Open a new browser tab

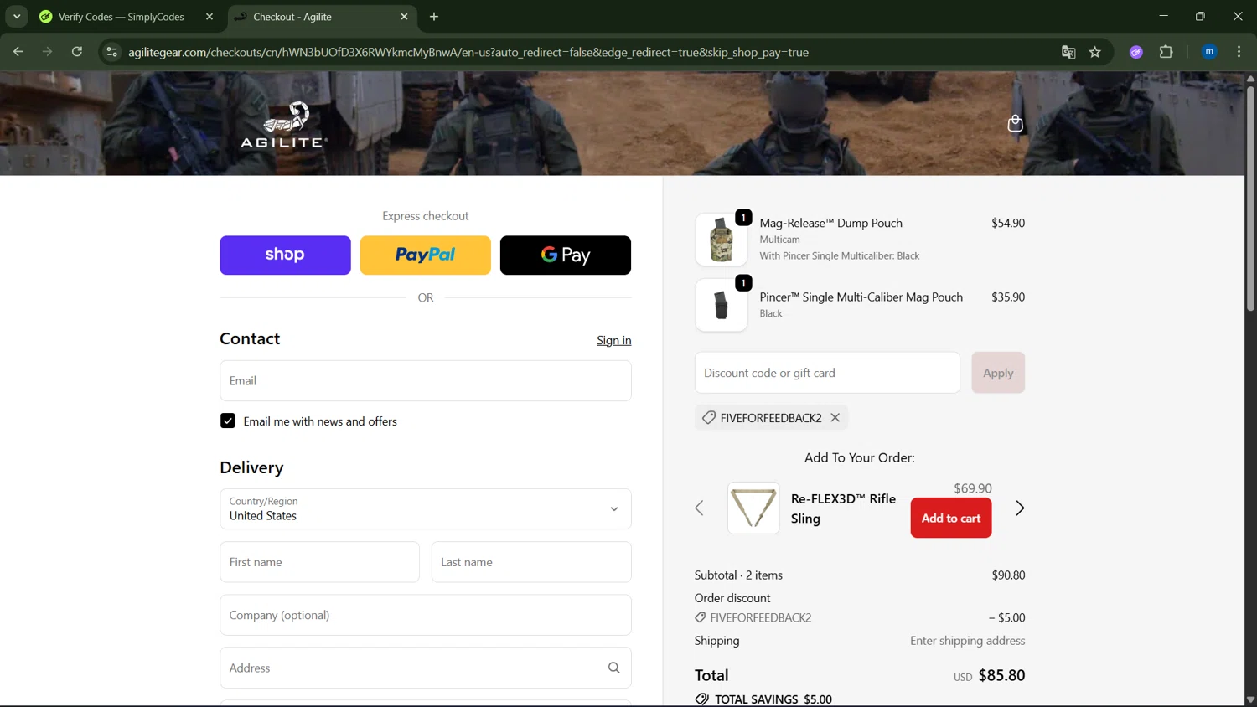click(434, 17)
